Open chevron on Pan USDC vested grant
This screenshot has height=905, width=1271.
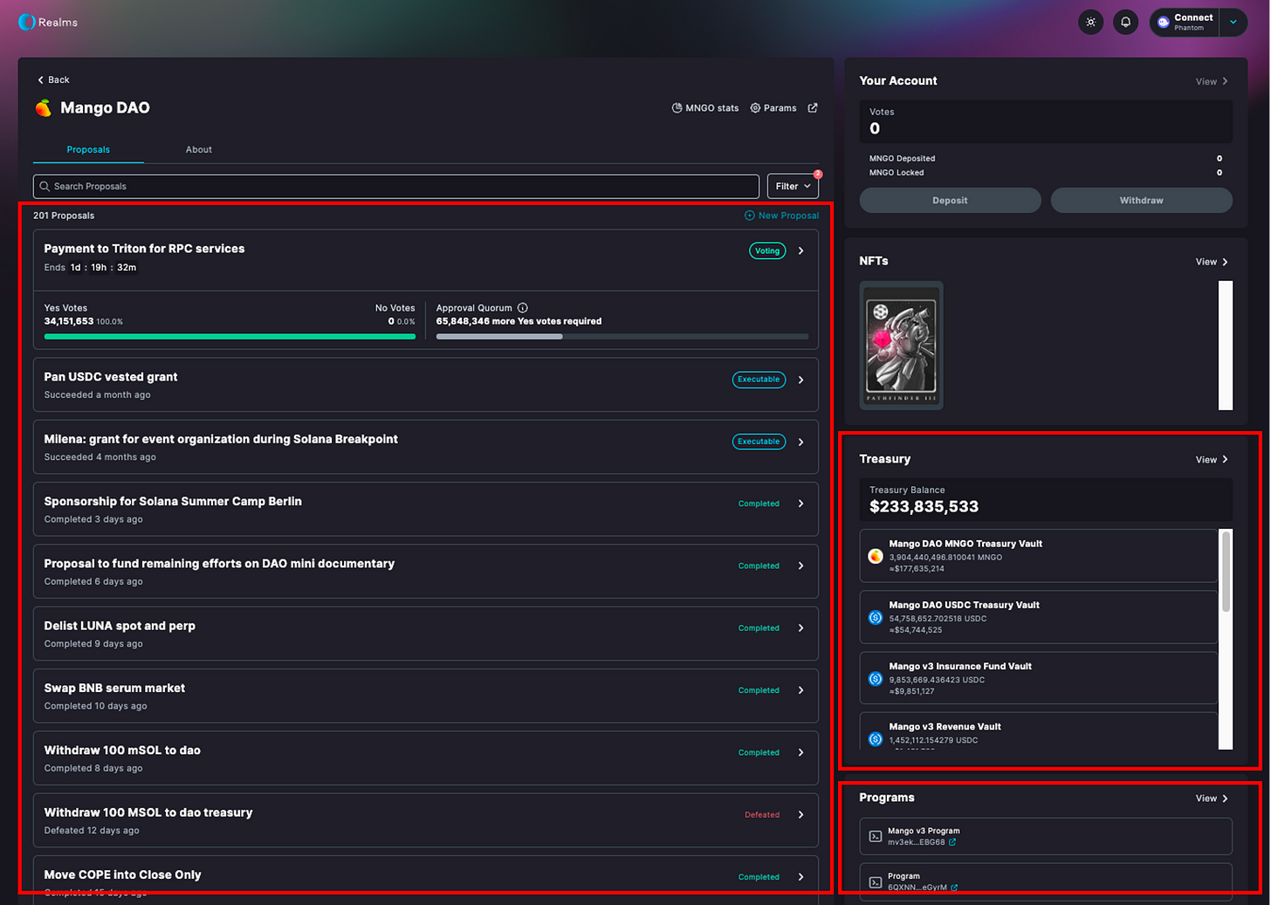point(800,380)
